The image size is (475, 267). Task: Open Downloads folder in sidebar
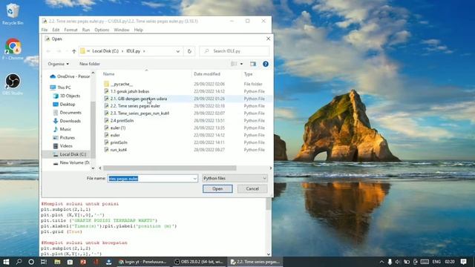67,121
